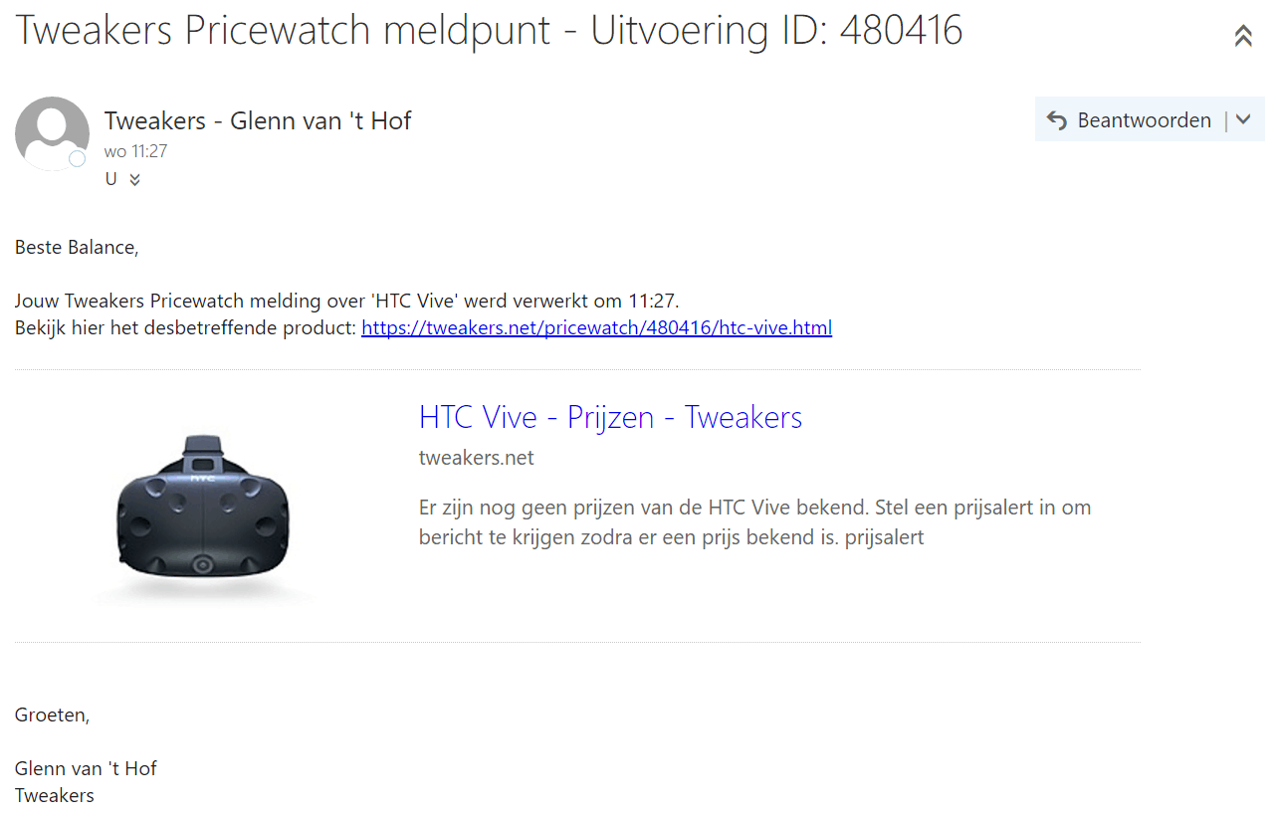This screenshot has width=1274, height=816.
Task: Click the tweakers.net domain text in preview
Action: pyautogui.click(x=477, y=458)
